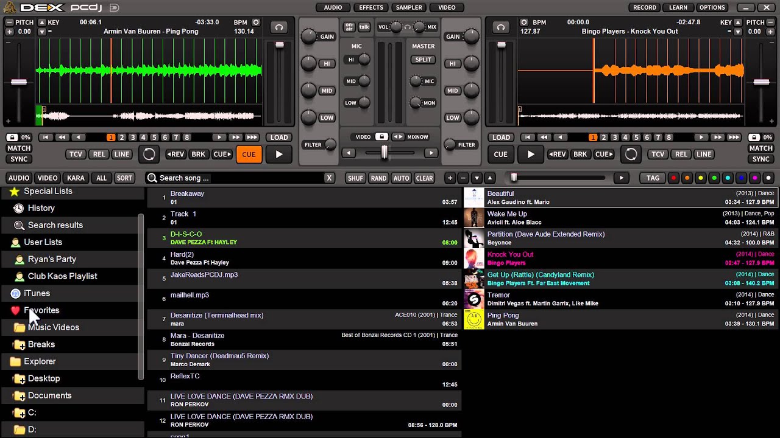Toggle REV reverse on left deck
780x438 pixels.
[x=175, y=155]
